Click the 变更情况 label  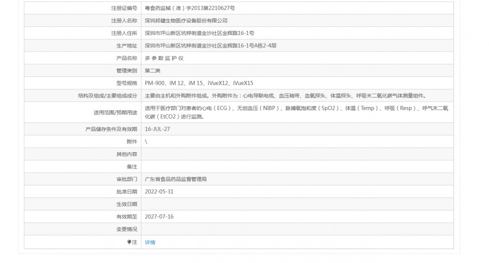tap(127, 229)
